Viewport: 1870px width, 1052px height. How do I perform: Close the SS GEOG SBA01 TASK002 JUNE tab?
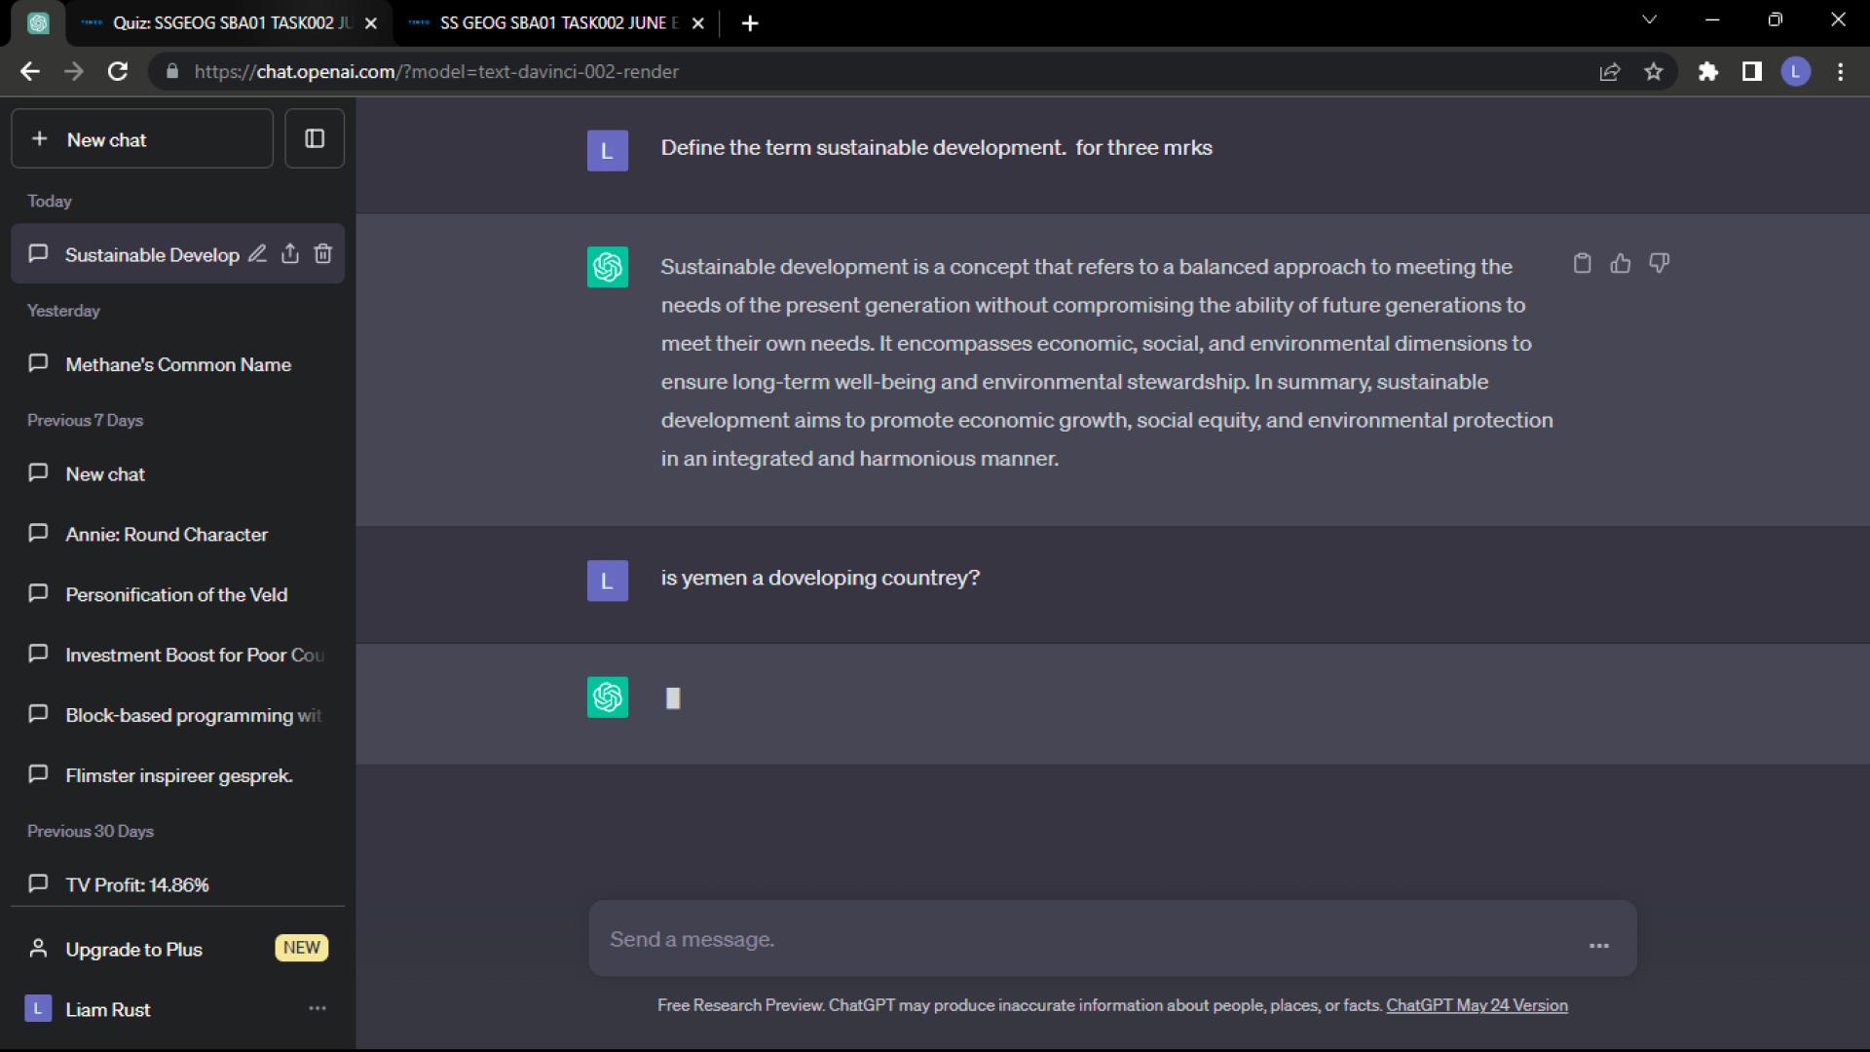(x=697, y=23)
